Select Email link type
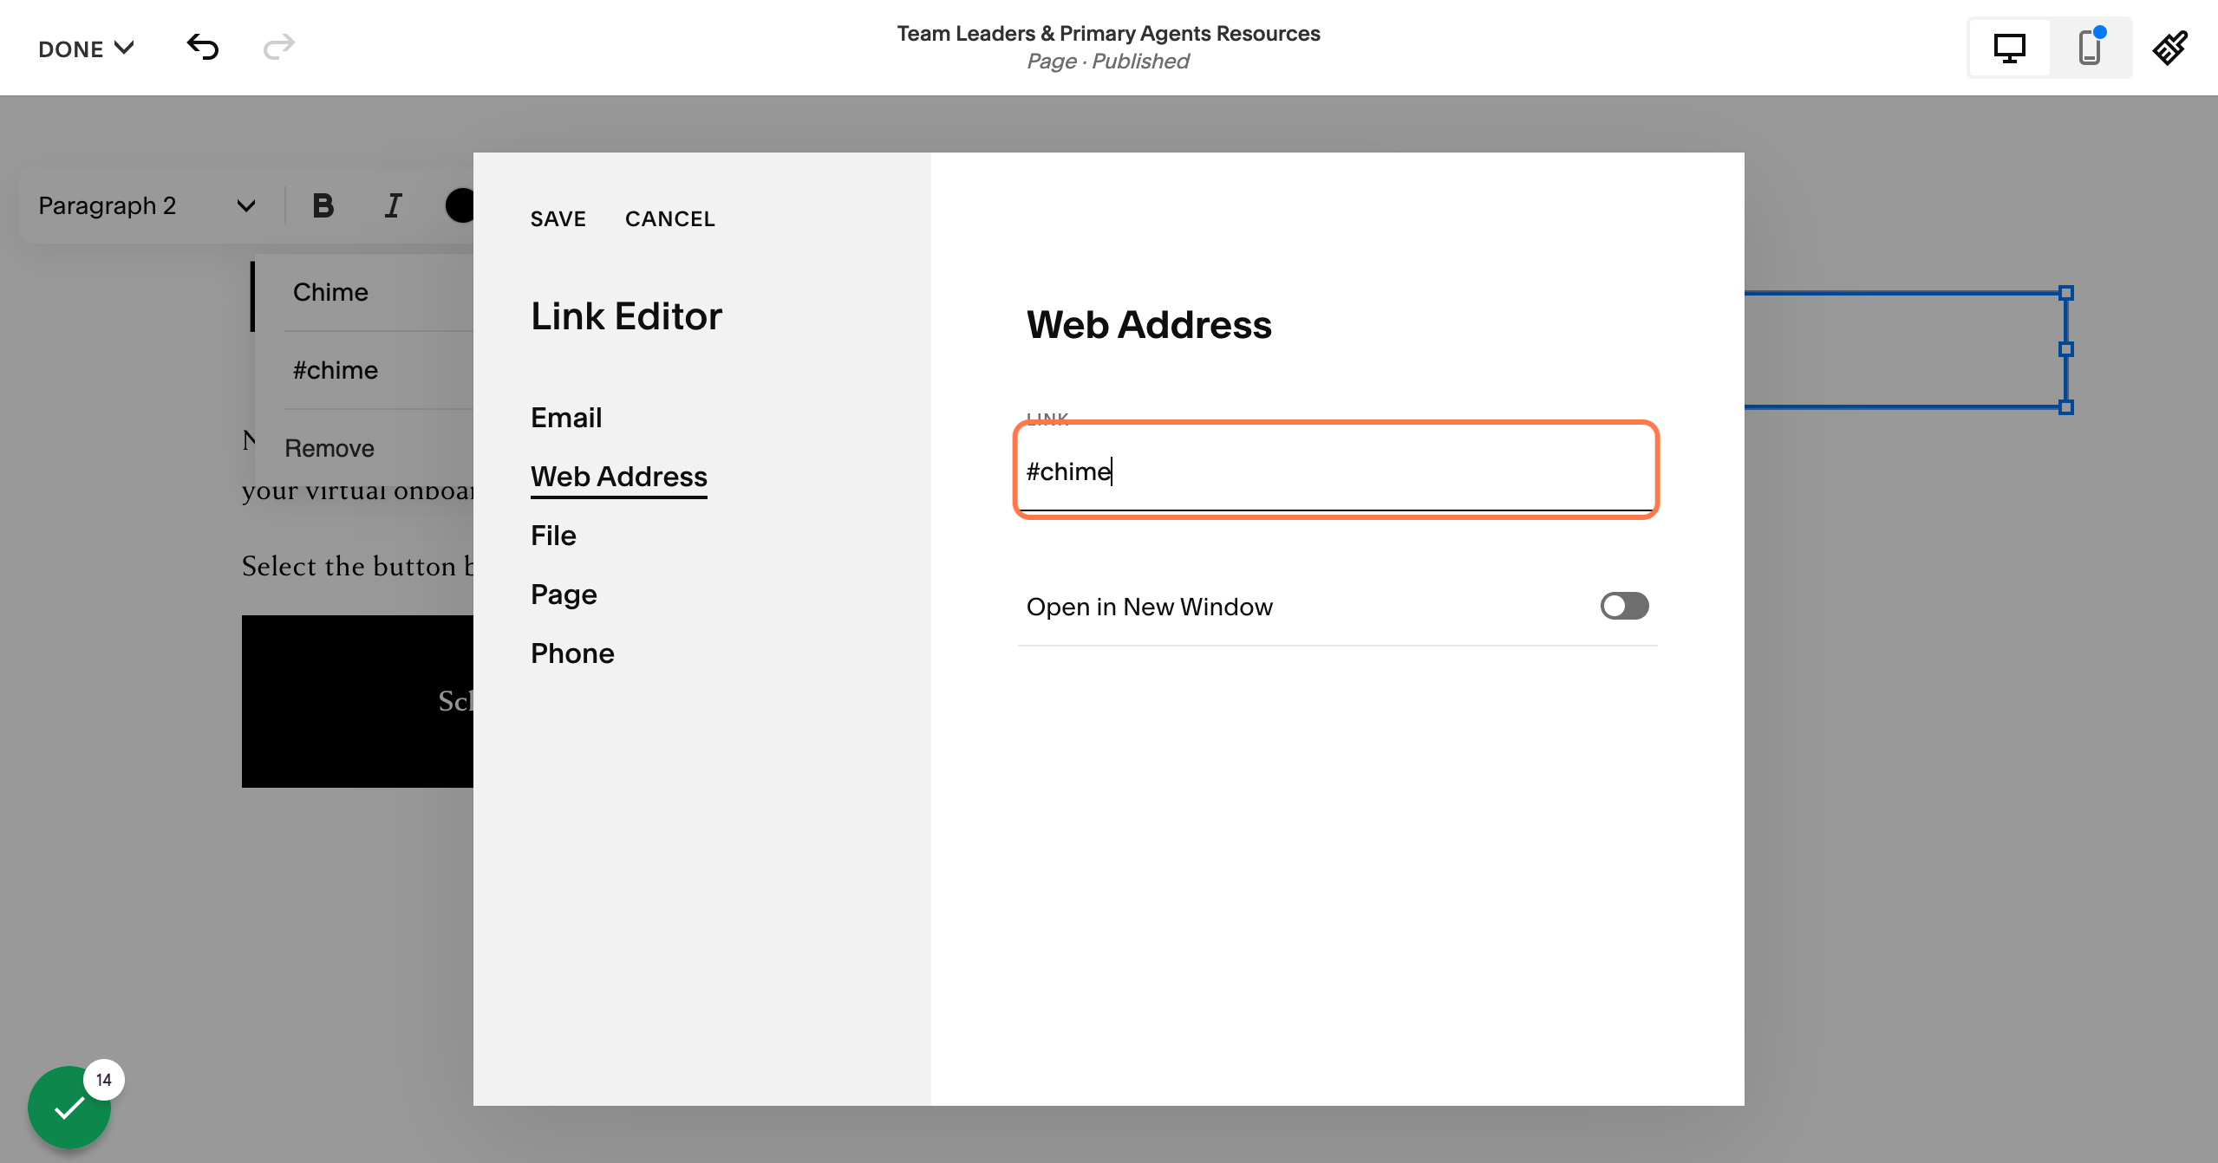2218x1163 pixels. (566, 418)
